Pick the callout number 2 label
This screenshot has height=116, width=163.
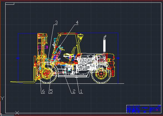pos(74,91)
